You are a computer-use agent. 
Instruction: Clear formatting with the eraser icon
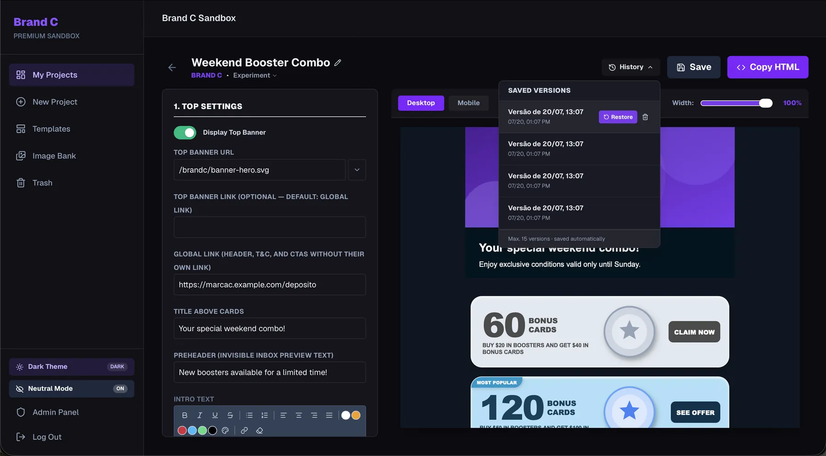pos(259,430)
